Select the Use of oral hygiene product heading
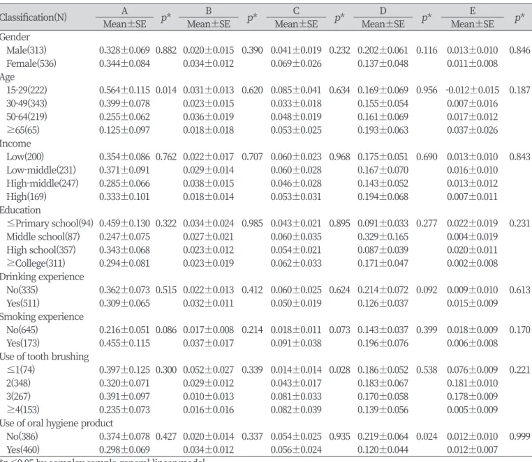Image resolution: width=532 pixels, height=462 pixels. 57,423
